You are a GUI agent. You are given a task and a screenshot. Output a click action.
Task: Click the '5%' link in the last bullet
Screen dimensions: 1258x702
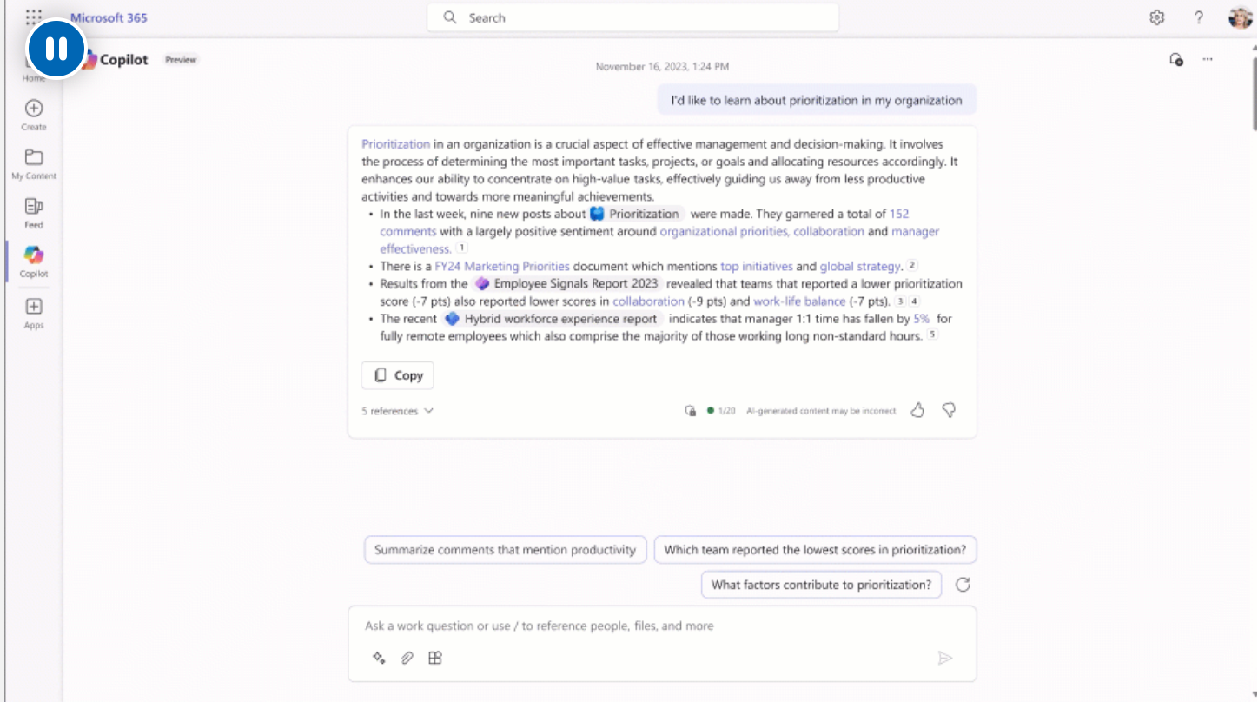pos(921,319)
